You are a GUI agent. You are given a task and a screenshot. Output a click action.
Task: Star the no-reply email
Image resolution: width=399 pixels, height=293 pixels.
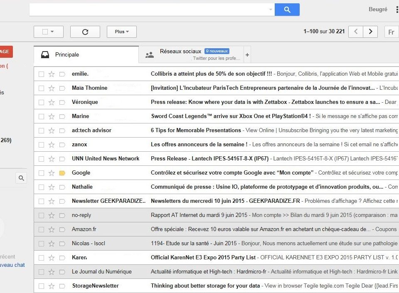[52, 215]
